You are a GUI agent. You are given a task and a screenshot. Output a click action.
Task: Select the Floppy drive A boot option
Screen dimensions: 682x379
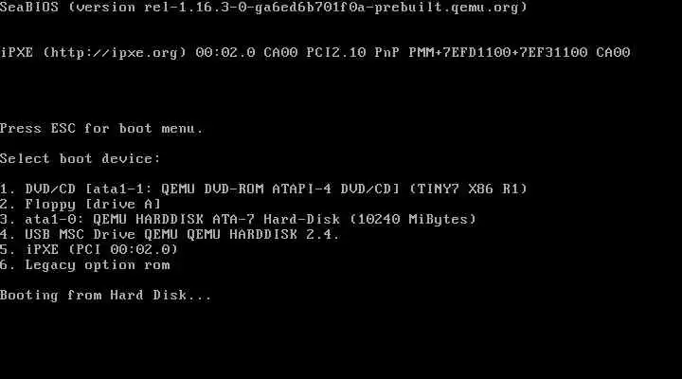81,205
